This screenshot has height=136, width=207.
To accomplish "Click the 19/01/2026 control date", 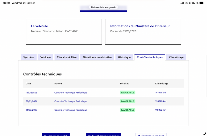I will (31, 92).
